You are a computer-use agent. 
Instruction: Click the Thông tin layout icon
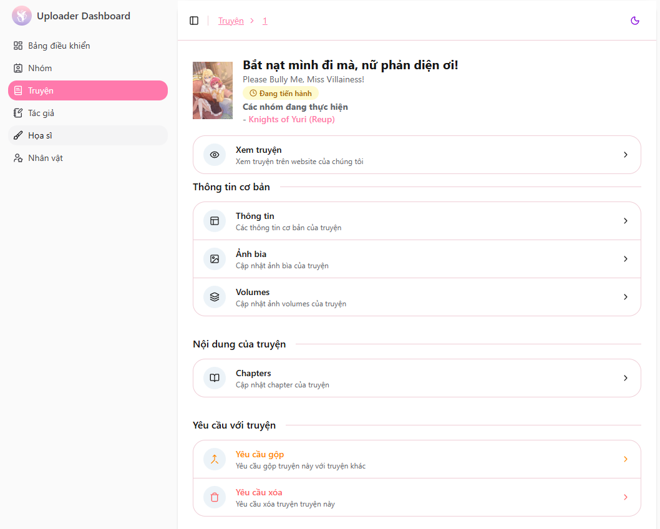215,221
